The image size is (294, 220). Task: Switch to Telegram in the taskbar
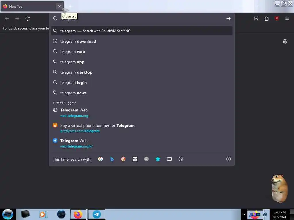[97, 214]
